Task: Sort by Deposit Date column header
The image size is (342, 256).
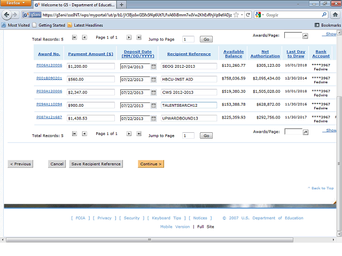Action: tap(138, 54)
